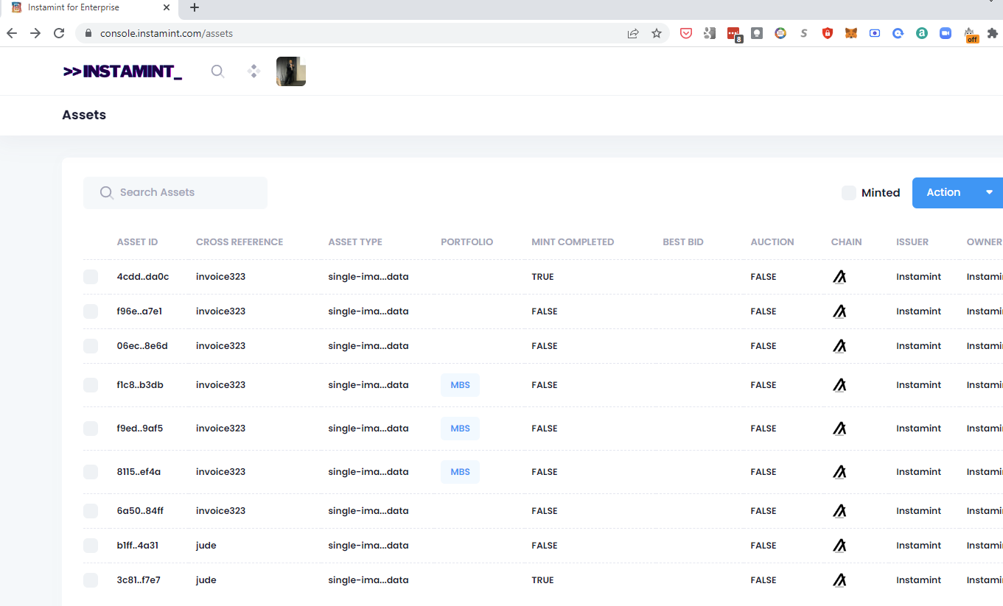
Task: Bookmark this page with the star icon
Action: pyautogui.click(x=657, y=33)
